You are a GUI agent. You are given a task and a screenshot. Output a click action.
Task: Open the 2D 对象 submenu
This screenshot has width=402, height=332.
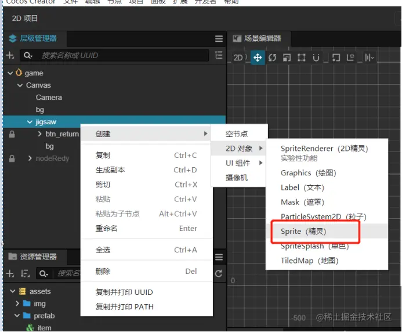click(x=239, y=148)
